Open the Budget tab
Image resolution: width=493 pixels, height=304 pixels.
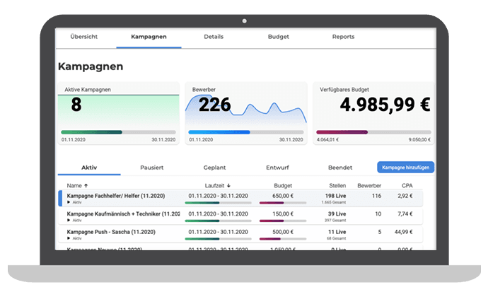point(278,37)
